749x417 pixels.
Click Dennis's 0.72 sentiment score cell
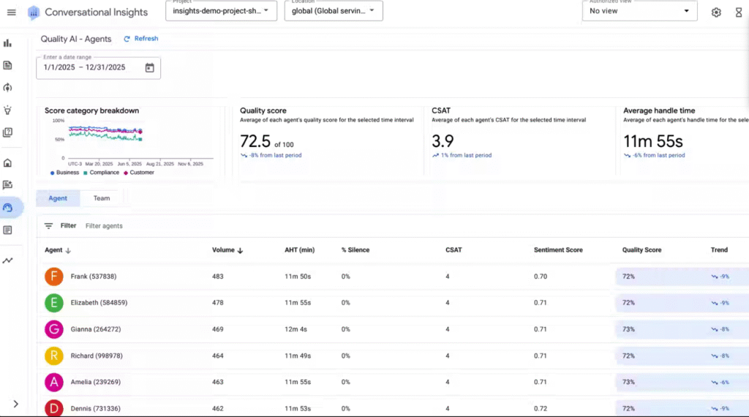coord(541,409)
